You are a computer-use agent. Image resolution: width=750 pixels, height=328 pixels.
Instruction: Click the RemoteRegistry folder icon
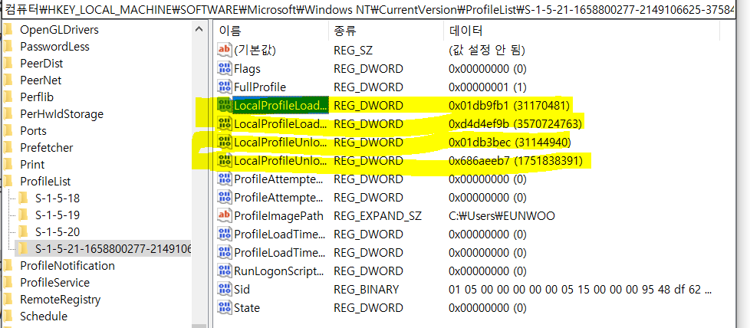click(x=8, y=300)
